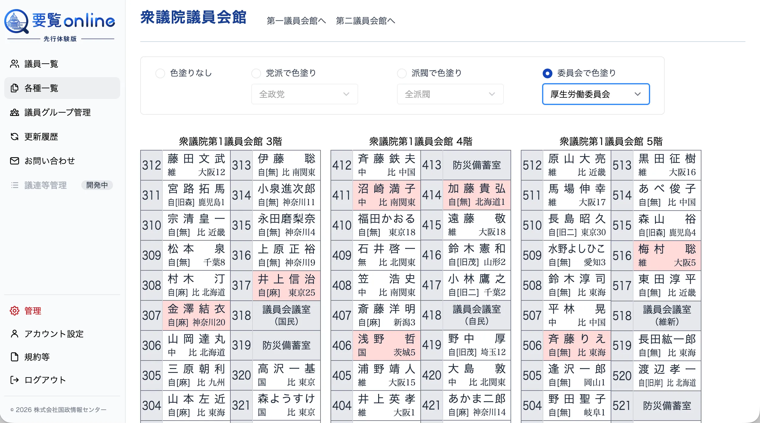Open 更新履歴 via the refresh icon
The width and height of the screenshot is (760, 423).
tap(15, 137)
